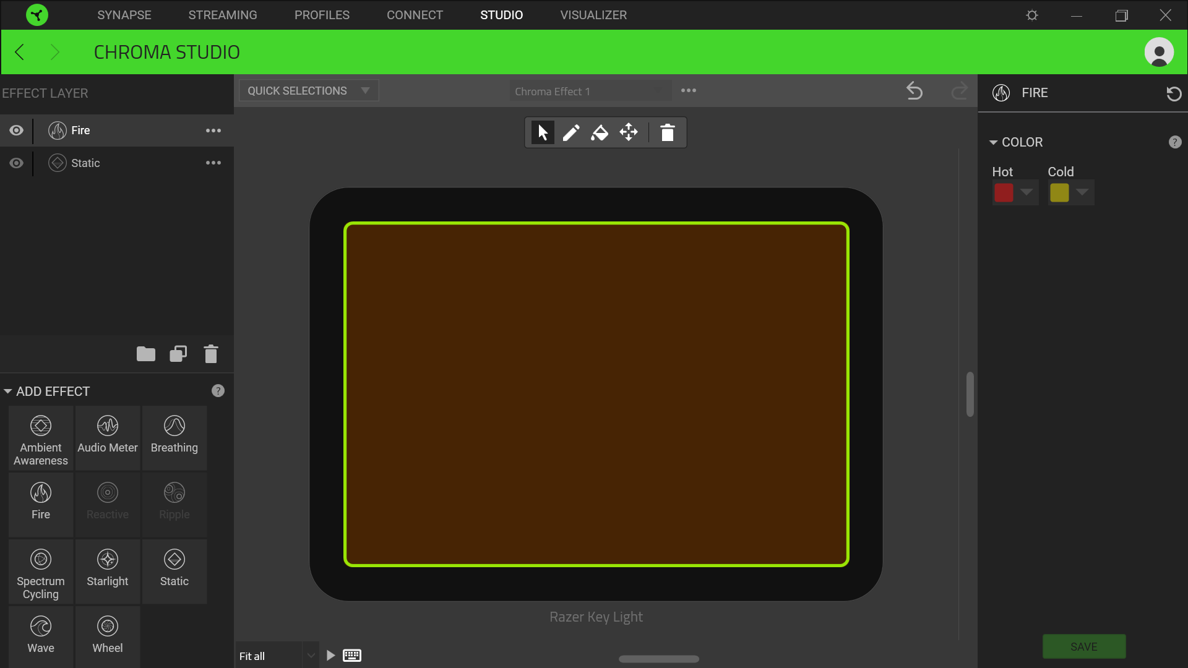Select the Static layer row
This screenshot has height=668, width=1188.
click(117, 163)
